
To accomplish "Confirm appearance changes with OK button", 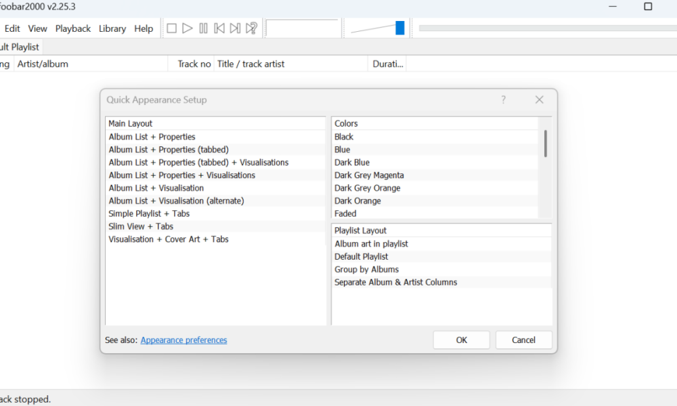I will click(x=461, y=340).
